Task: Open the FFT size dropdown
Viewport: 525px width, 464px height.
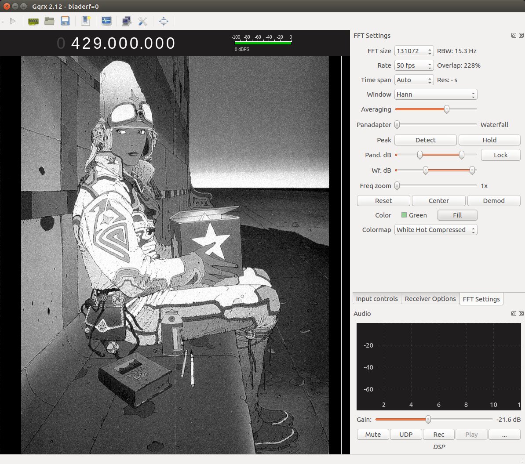Action: (x=414, y=51)
